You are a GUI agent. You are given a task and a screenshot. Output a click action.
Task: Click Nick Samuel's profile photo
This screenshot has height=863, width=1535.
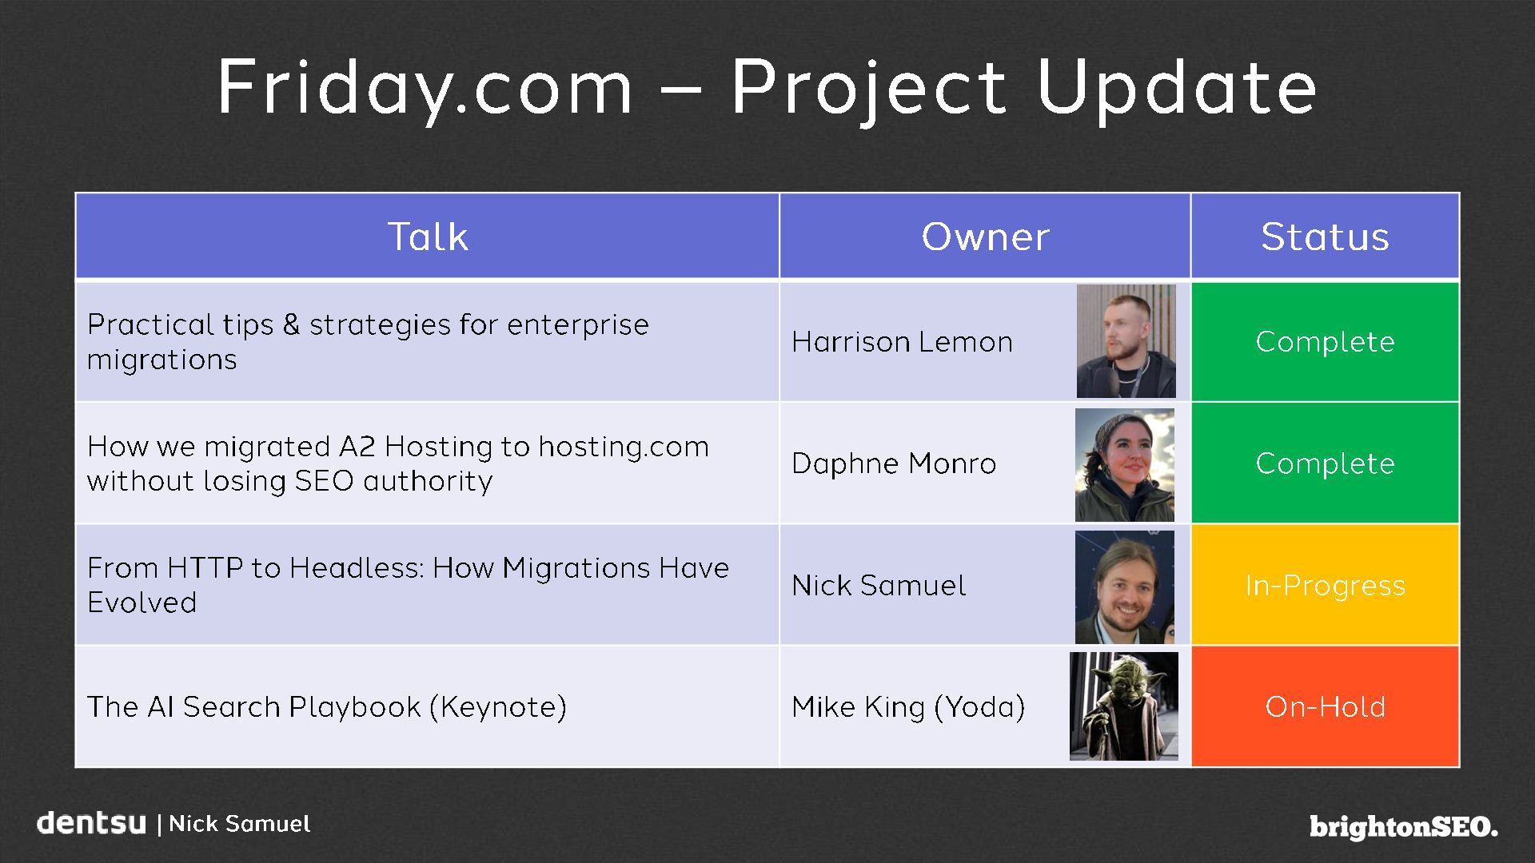pos(1125,587)
